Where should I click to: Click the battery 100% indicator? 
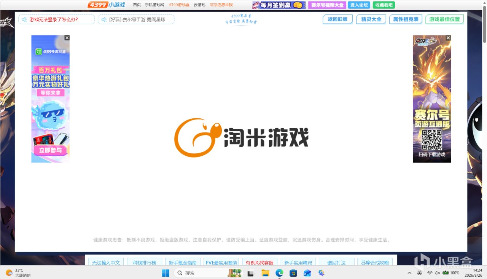click(451, 273)
